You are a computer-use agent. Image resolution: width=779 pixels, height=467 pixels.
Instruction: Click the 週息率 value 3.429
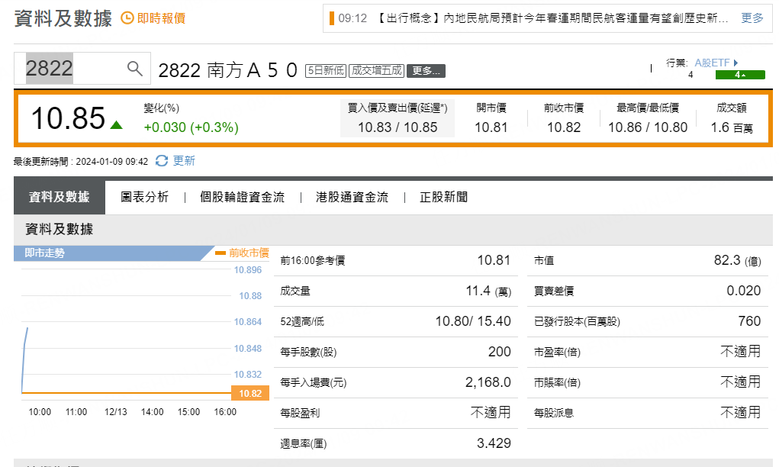click(494, 443)
